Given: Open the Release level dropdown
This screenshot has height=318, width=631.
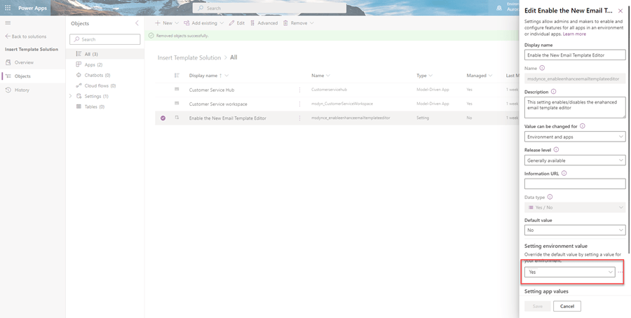Looking at the screenshot, I should coord(574,160).
